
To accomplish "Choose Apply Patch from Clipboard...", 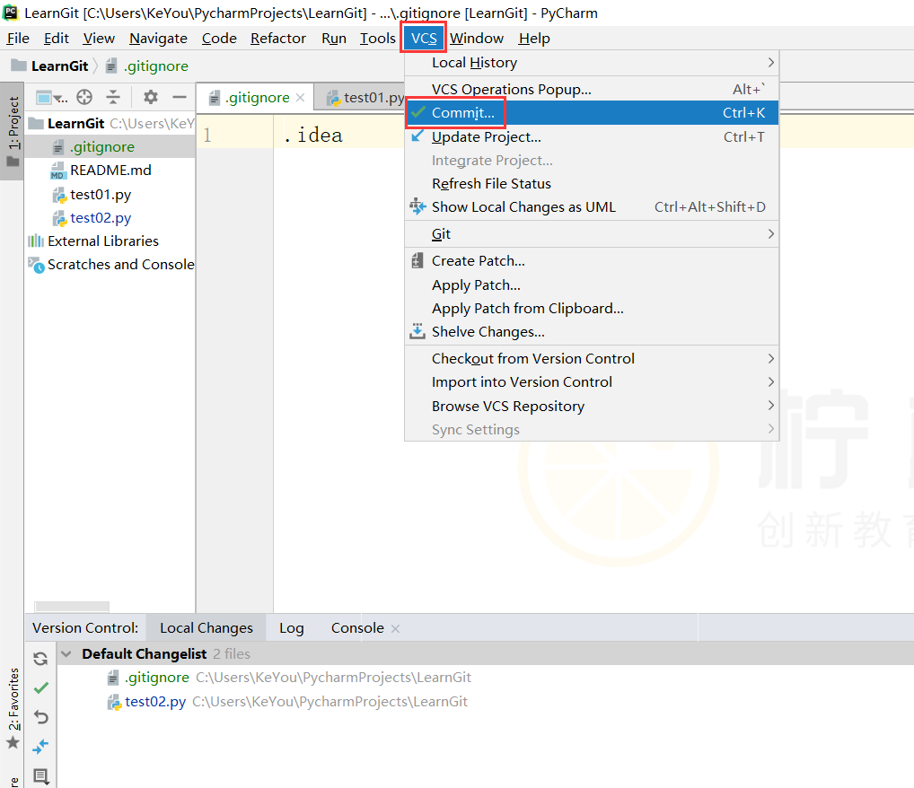I will [592, 309].
